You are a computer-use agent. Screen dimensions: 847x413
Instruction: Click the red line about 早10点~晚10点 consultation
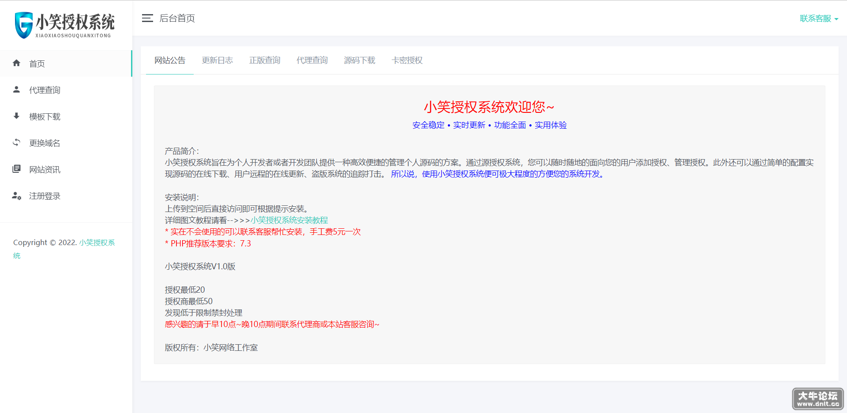point(272,324)
